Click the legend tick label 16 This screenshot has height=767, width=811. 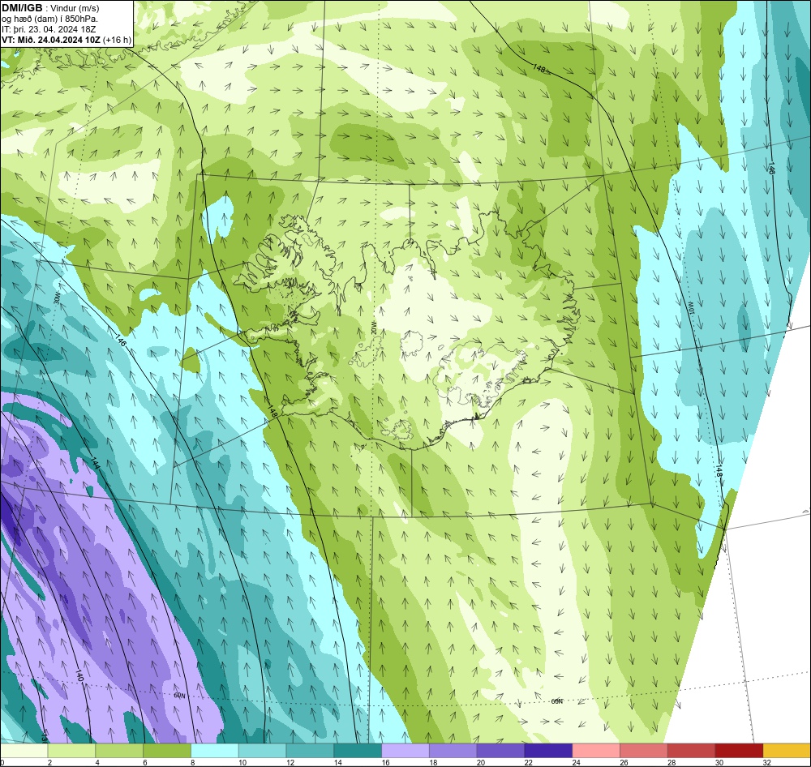(385, 762)
